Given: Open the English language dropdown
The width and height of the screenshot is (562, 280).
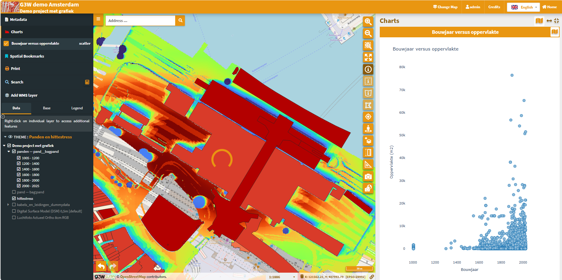Looking at the screenshot, I should point(523,7).
